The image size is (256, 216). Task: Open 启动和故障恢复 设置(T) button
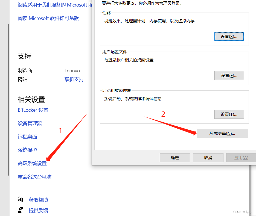click(229, 114)
